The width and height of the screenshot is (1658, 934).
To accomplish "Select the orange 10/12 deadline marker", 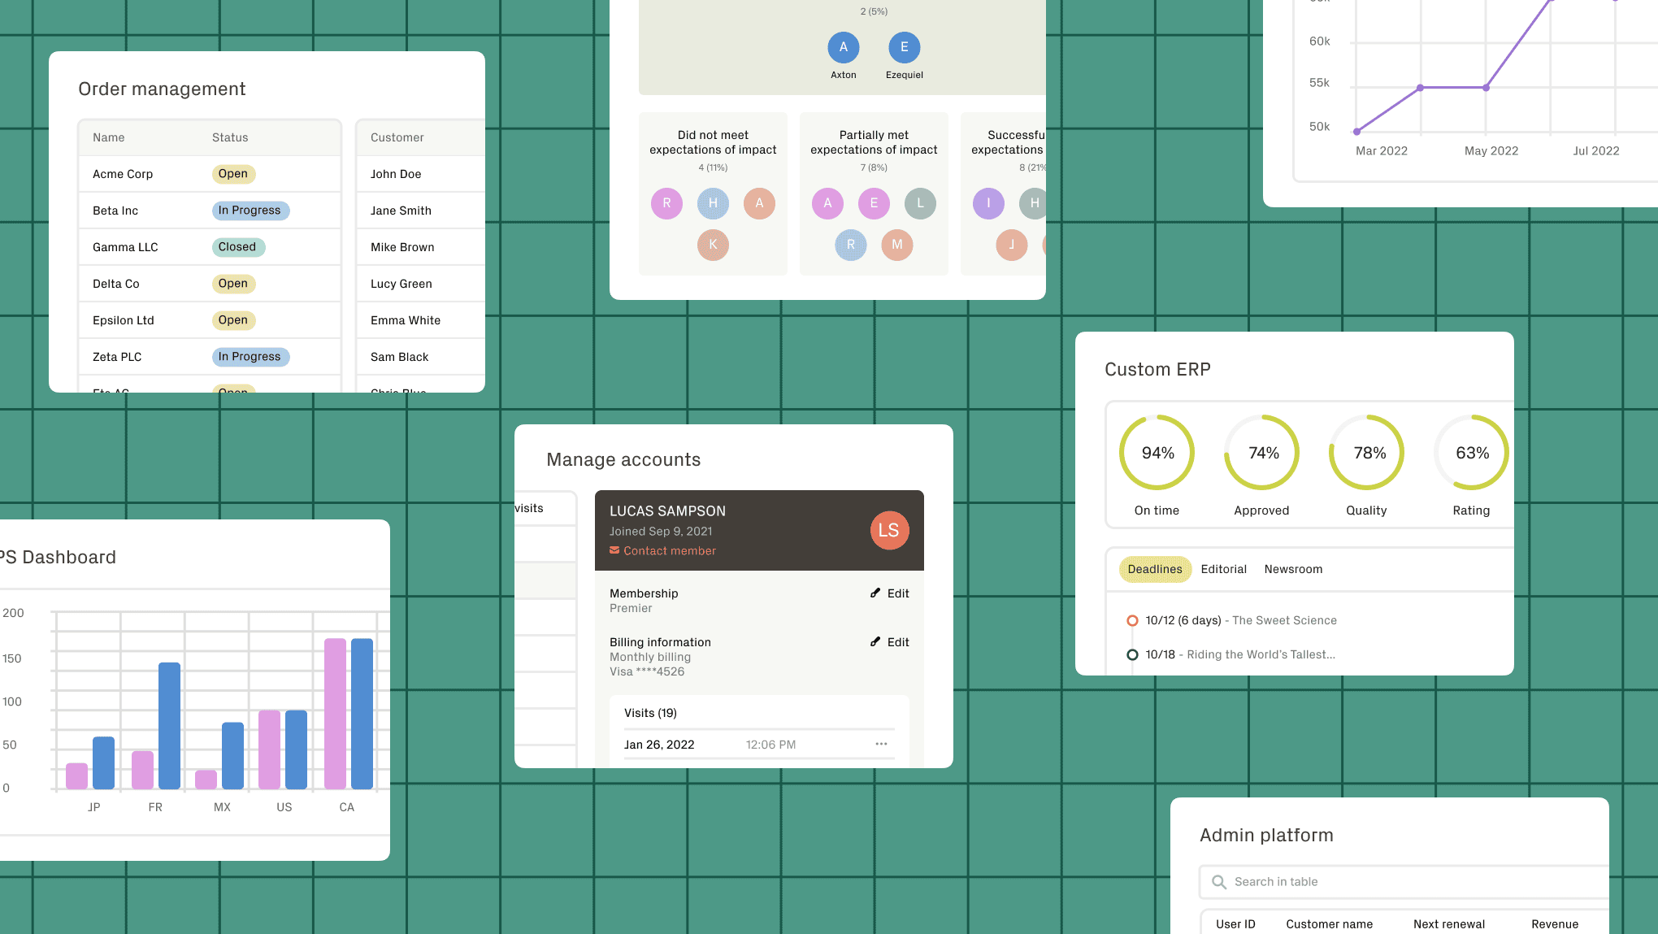I will click(1132, 621).
